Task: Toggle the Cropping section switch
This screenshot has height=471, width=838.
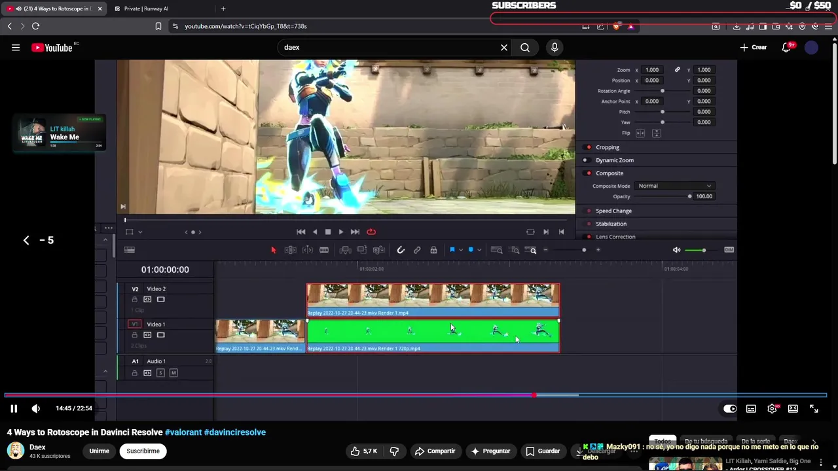Action: [589, 147]
